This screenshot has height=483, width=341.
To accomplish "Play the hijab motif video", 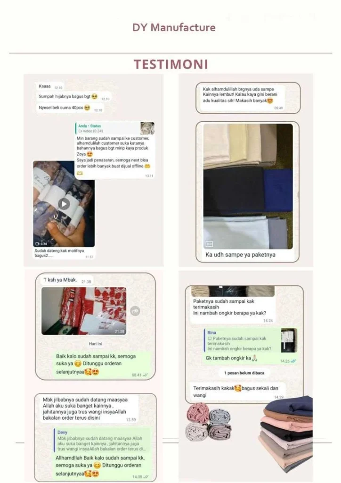I will [64, 204].
